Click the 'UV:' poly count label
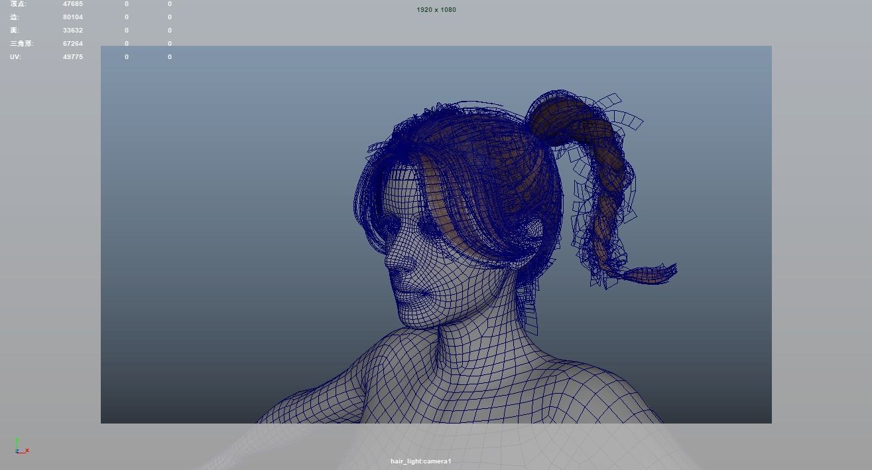872x470 pixels. coord(15,57)
